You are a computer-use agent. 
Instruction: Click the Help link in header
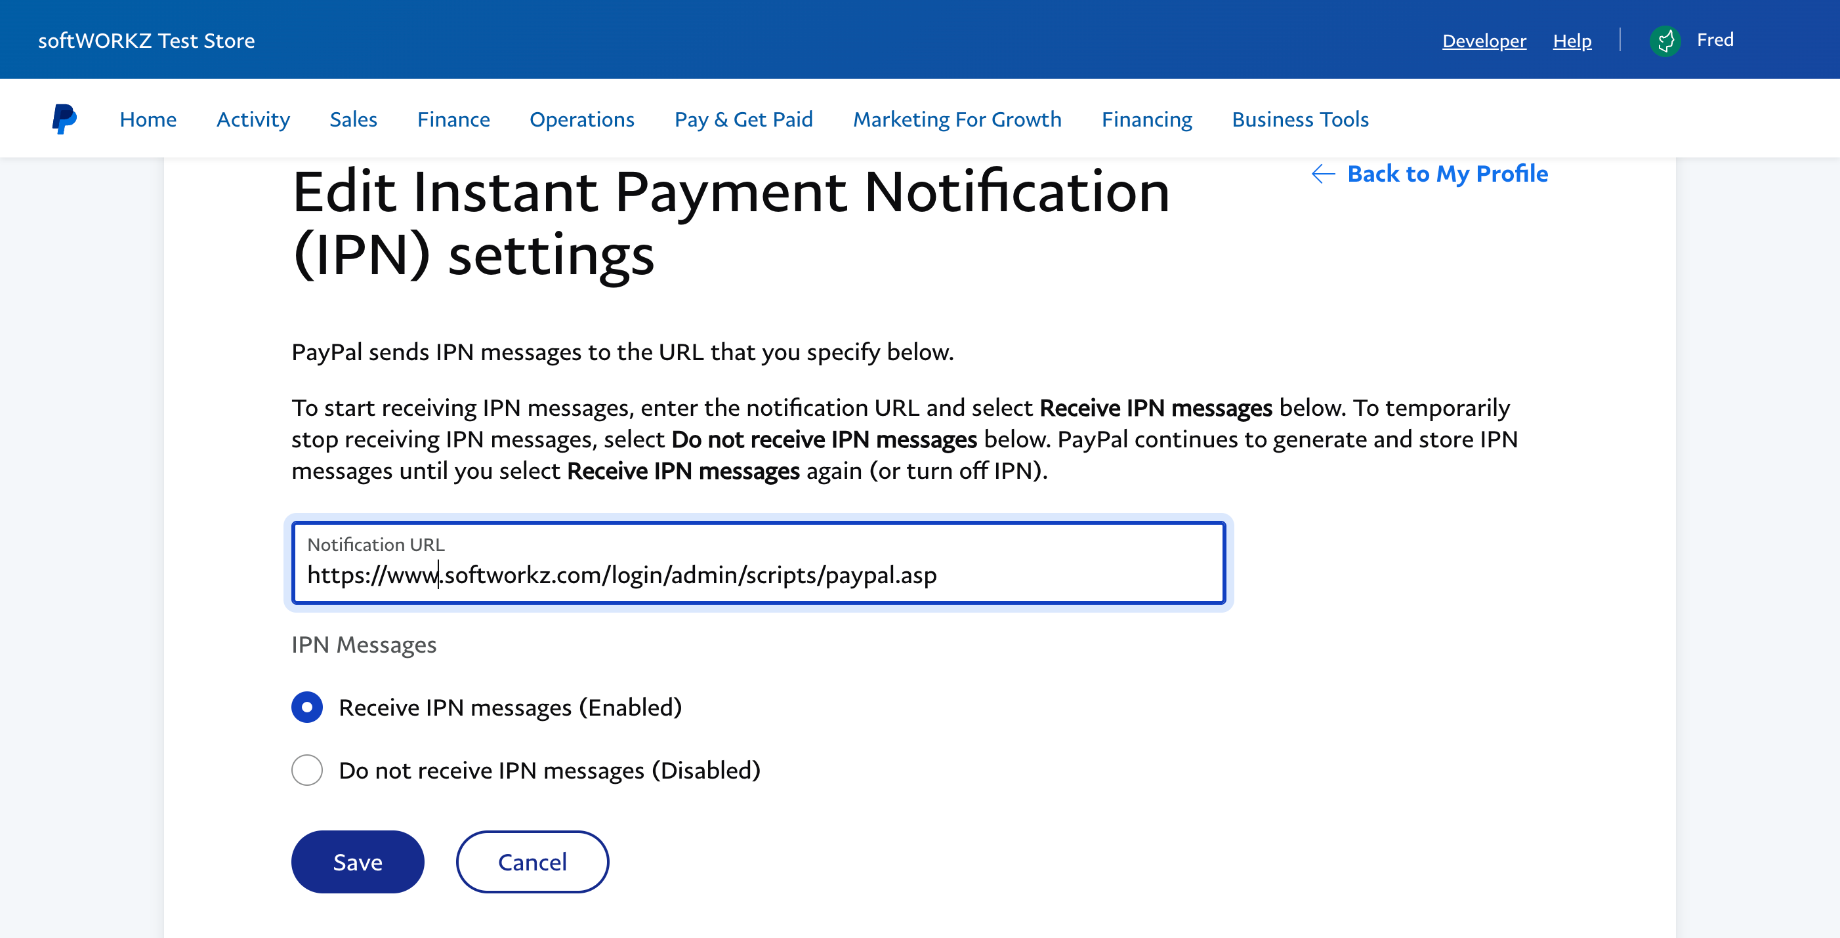(1572, 39)
